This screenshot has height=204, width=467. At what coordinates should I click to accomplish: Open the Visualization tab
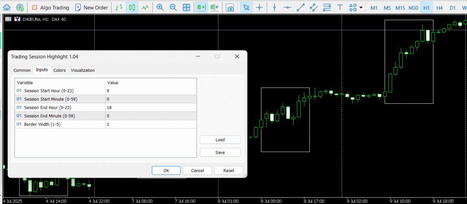click(x=83, y=70)
